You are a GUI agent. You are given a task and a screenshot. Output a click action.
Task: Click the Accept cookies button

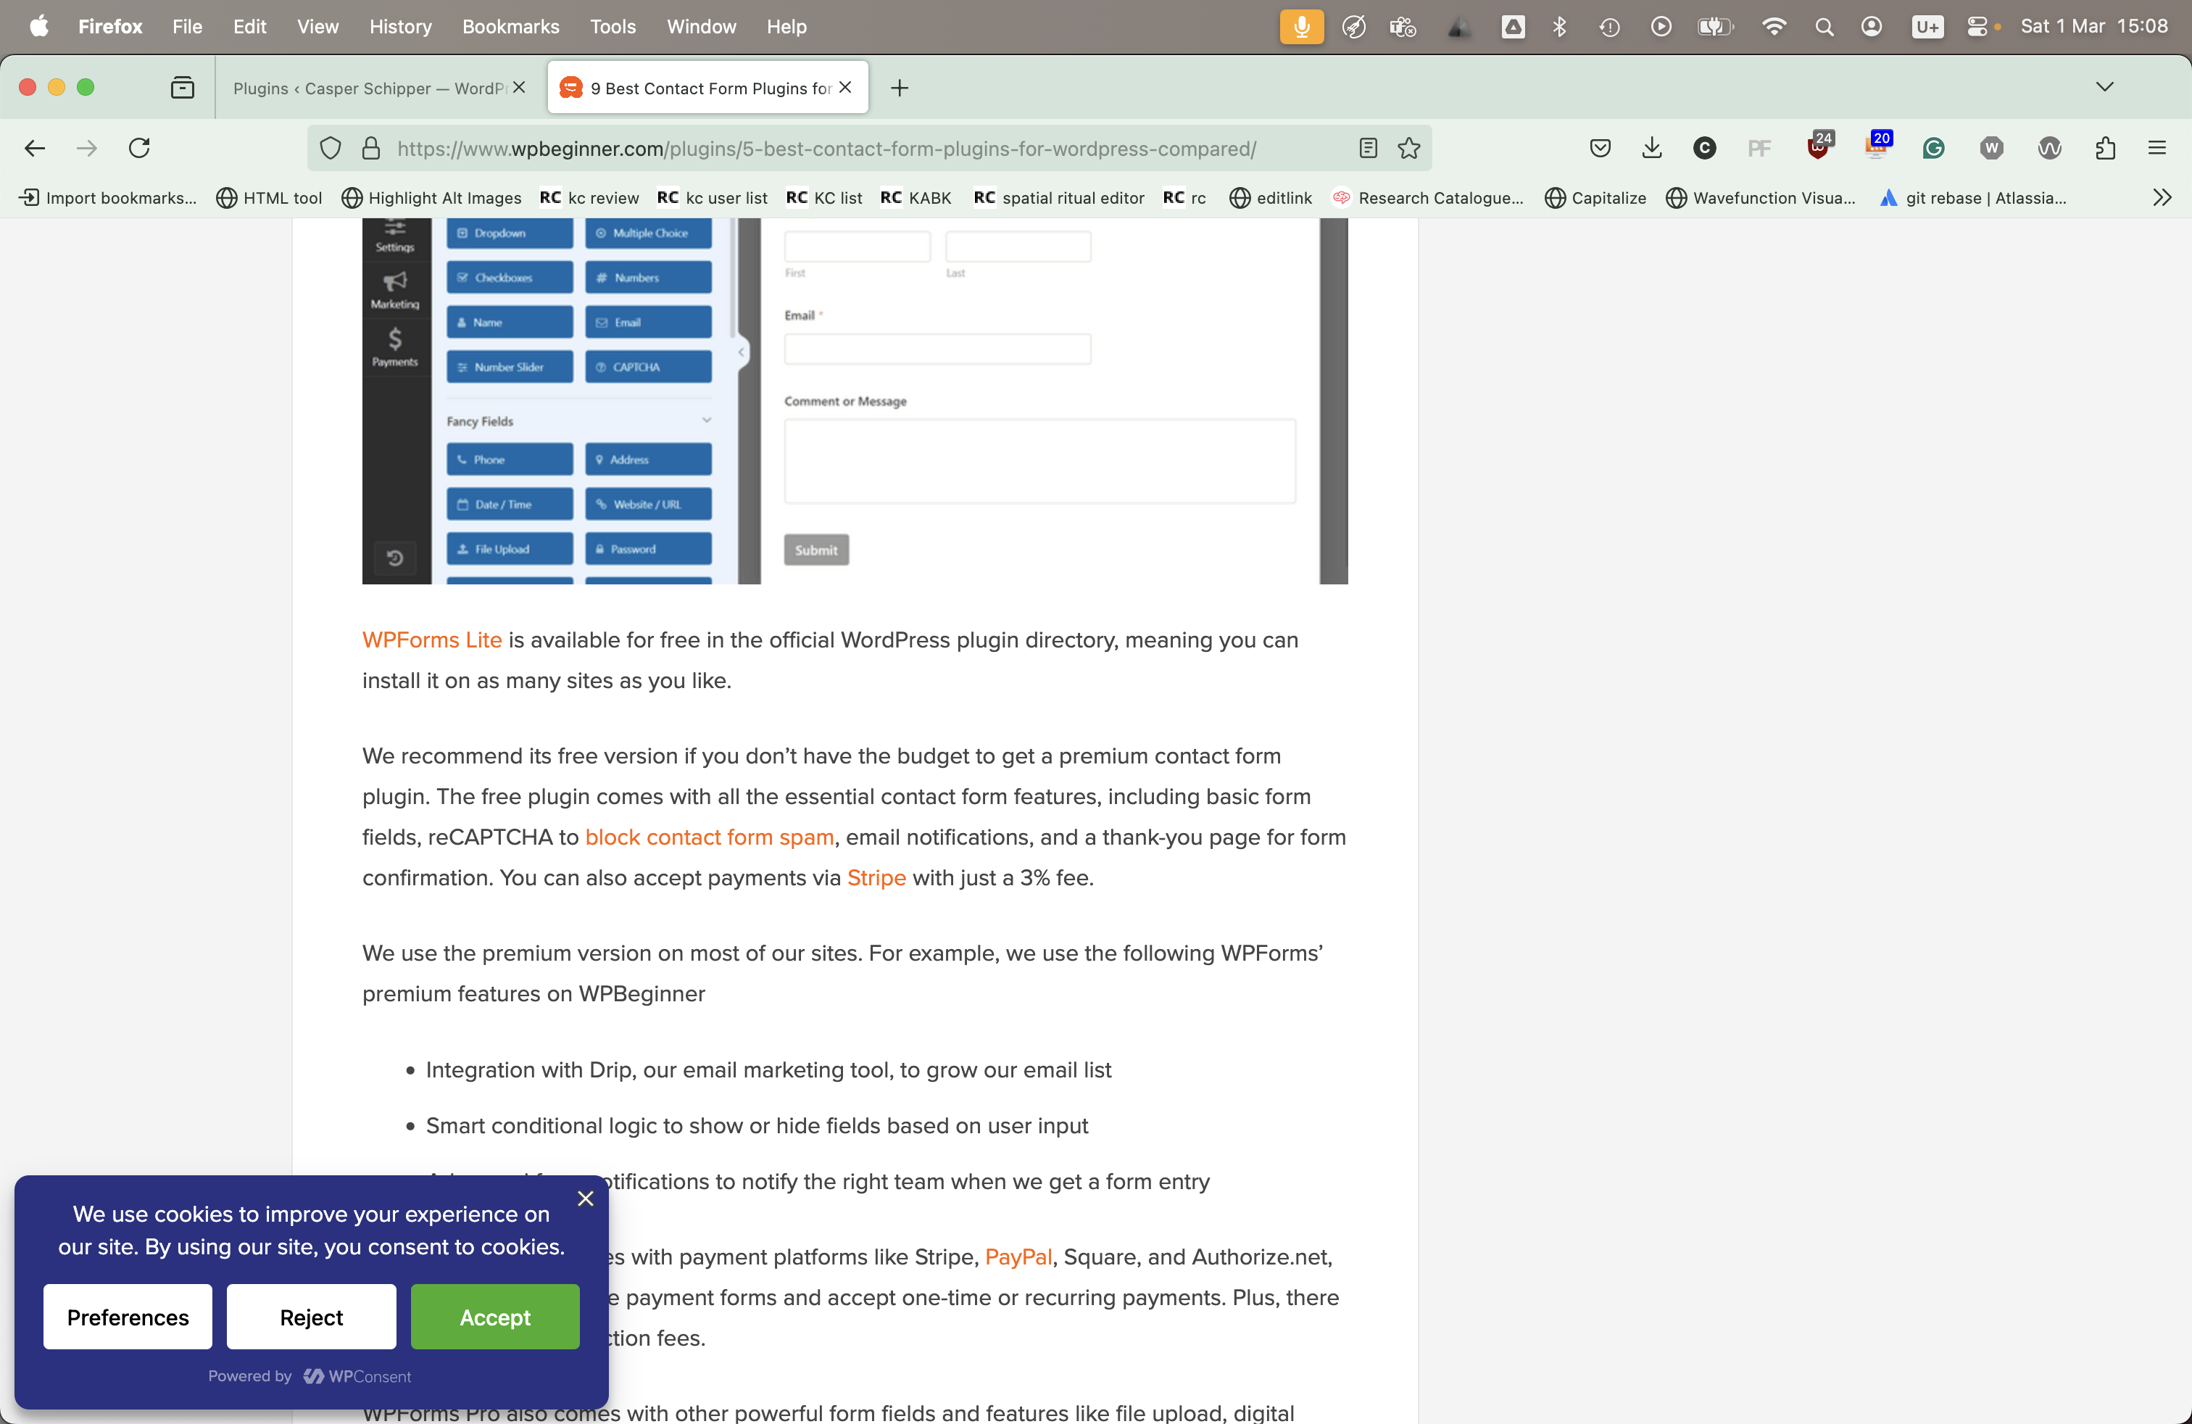click(x=494, y=1317)
